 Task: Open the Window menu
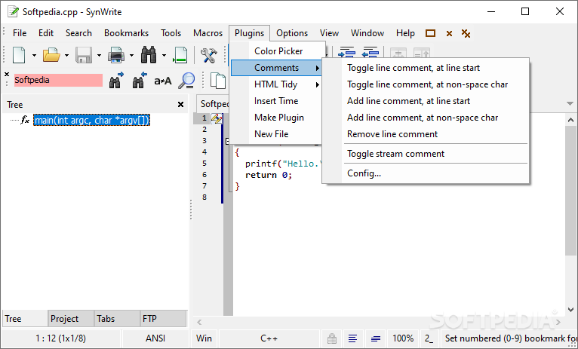[x=367, y=33]
